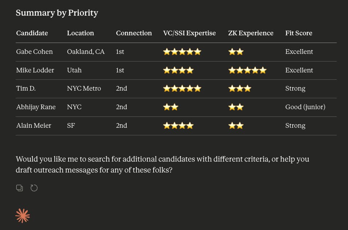Click the Alain Meier name cell
The image size is (348, 230).
point(34,126)
